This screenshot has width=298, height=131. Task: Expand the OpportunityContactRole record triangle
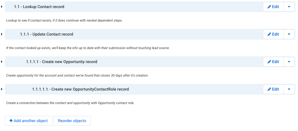pos(2,89)
